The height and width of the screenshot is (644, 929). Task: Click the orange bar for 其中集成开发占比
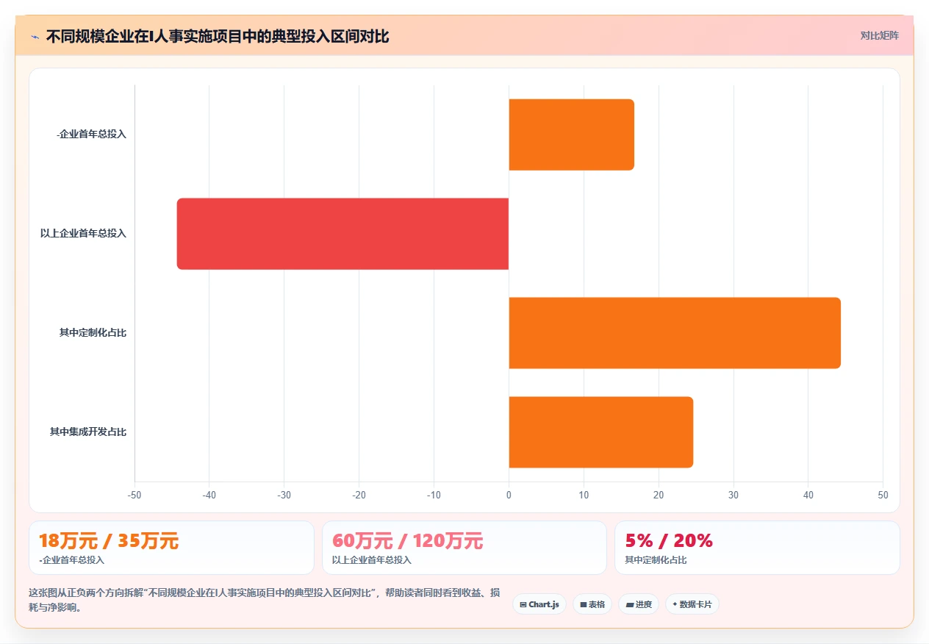click(600, 432)
